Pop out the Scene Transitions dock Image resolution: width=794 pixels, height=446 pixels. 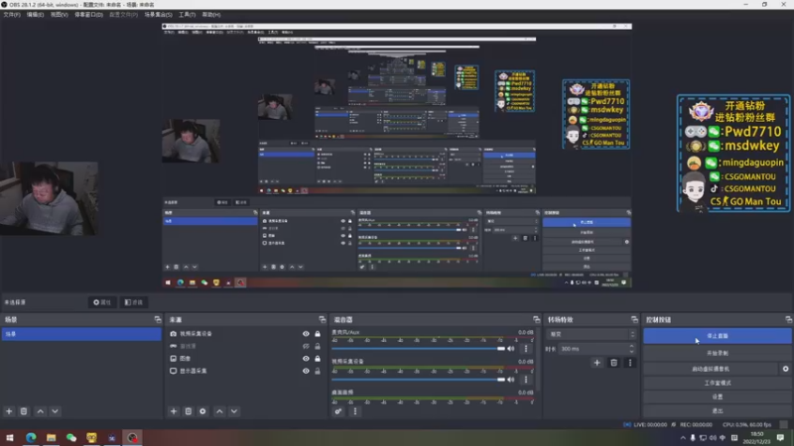click(x=634, y=319)
